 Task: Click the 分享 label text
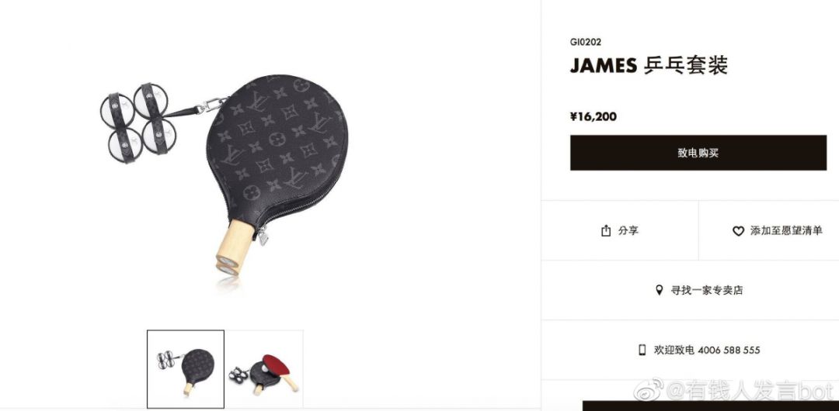click(x=628, y=231)
